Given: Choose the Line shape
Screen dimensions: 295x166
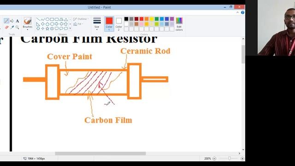Looking at the screenshot, I should 38,19.
